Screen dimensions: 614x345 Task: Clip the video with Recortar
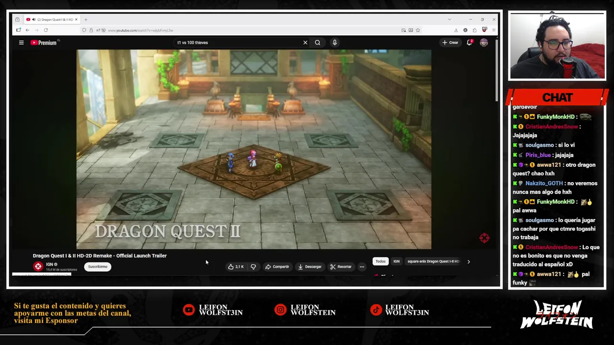tap(341, 267)
